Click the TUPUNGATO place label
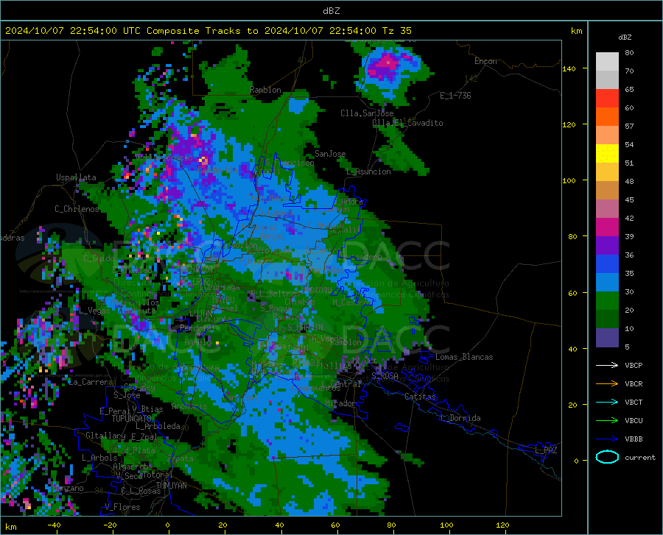 click(x=132, y=419)
